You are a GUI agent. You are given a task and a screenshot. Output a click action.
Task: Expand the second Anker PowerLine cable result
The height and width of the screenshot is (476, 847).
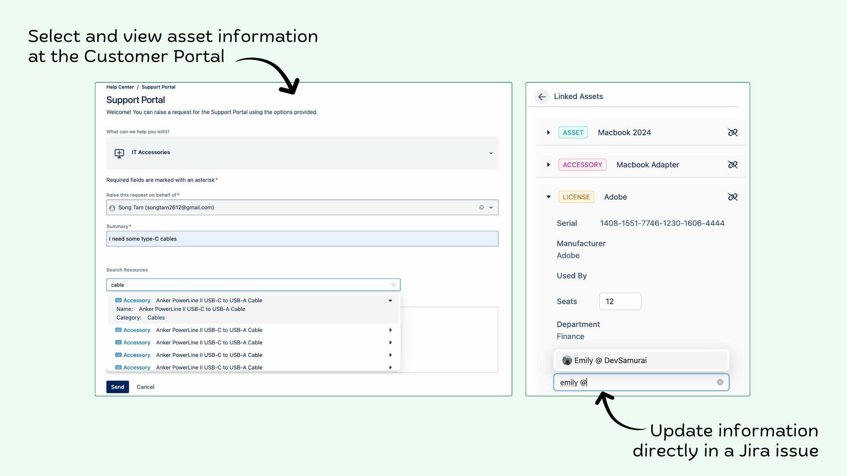tap(390, 330)
